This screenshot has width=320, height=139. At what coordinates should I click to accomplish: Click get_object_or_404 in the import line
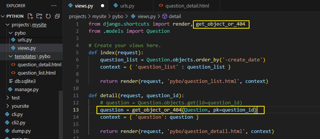(220, 24)
